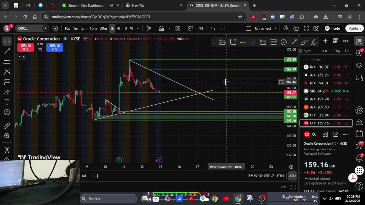Start bar replay mode
This screenshot has width=365, height=205.
coord(201,28)
